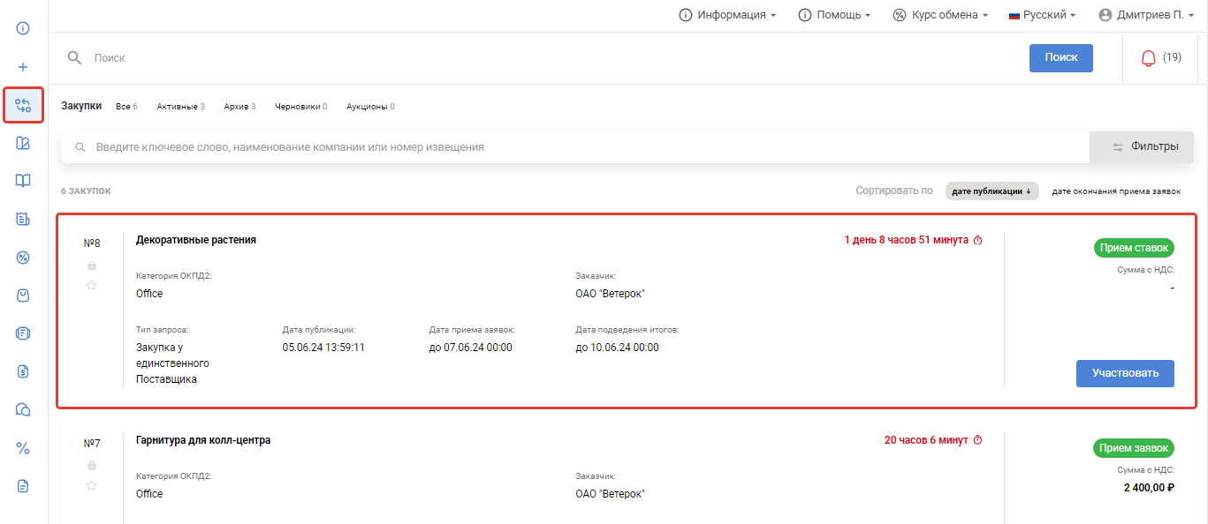Switch to the Активные tab
Screen dimensions: 1208x524
pyautogui.click(x=180, y=107)
